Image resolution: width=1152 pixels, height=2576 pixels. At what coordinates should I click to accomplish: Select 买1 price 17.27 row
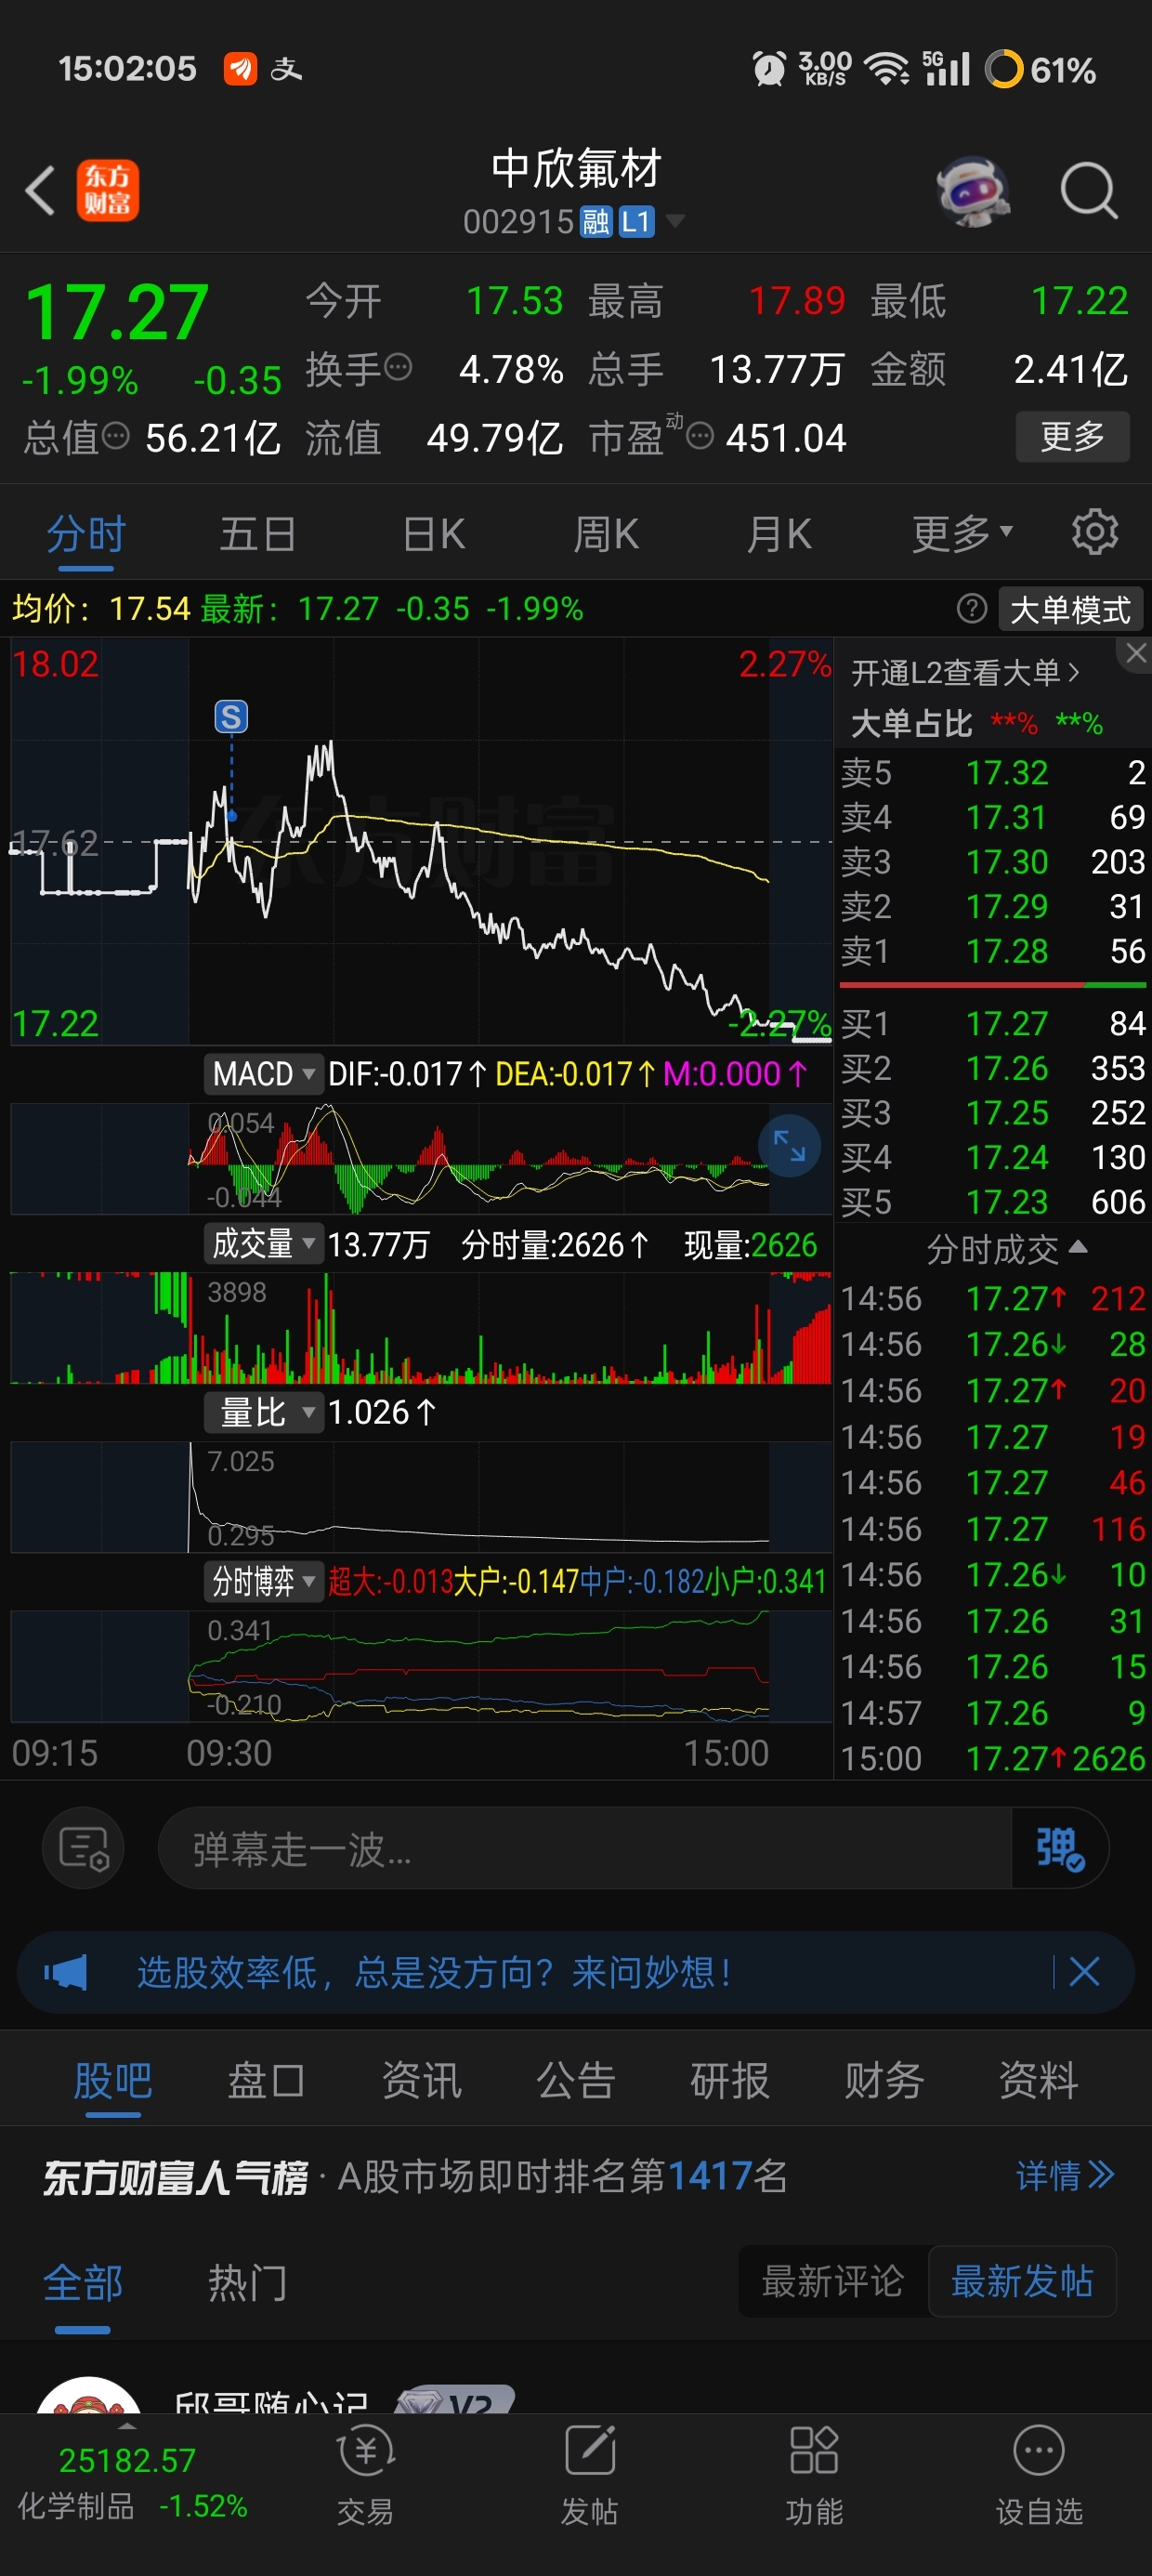[x=993, y=1023]
